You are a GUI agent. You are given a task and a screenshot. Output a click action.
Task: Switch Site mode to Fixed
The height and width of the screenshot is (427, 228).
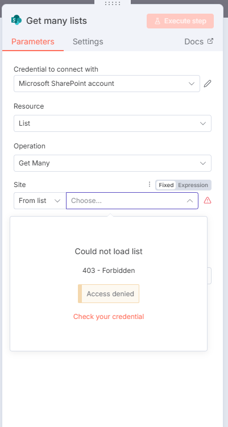pyautogui.click(x=166, y=185)
